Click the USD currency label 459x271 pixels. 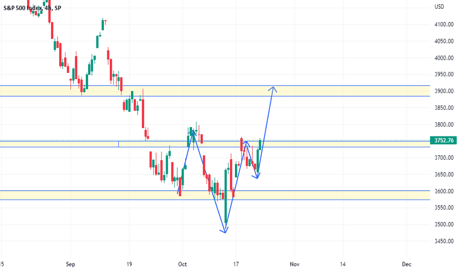[439, 7]
